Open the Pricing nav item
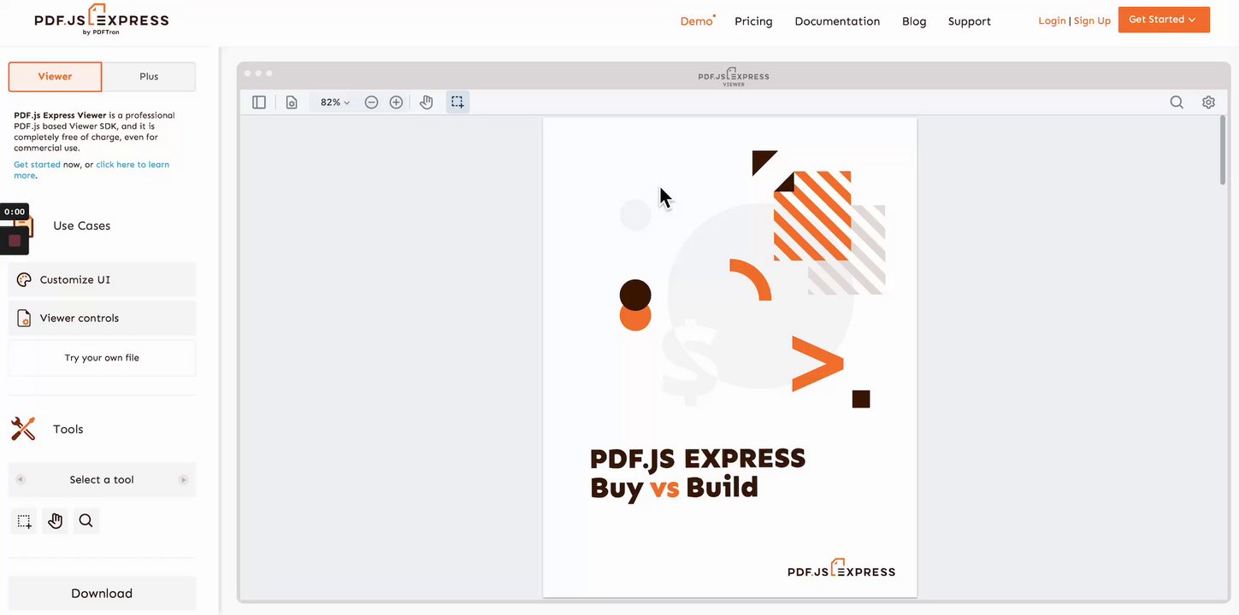This screenshot has height=615, width=1239. 753,21
